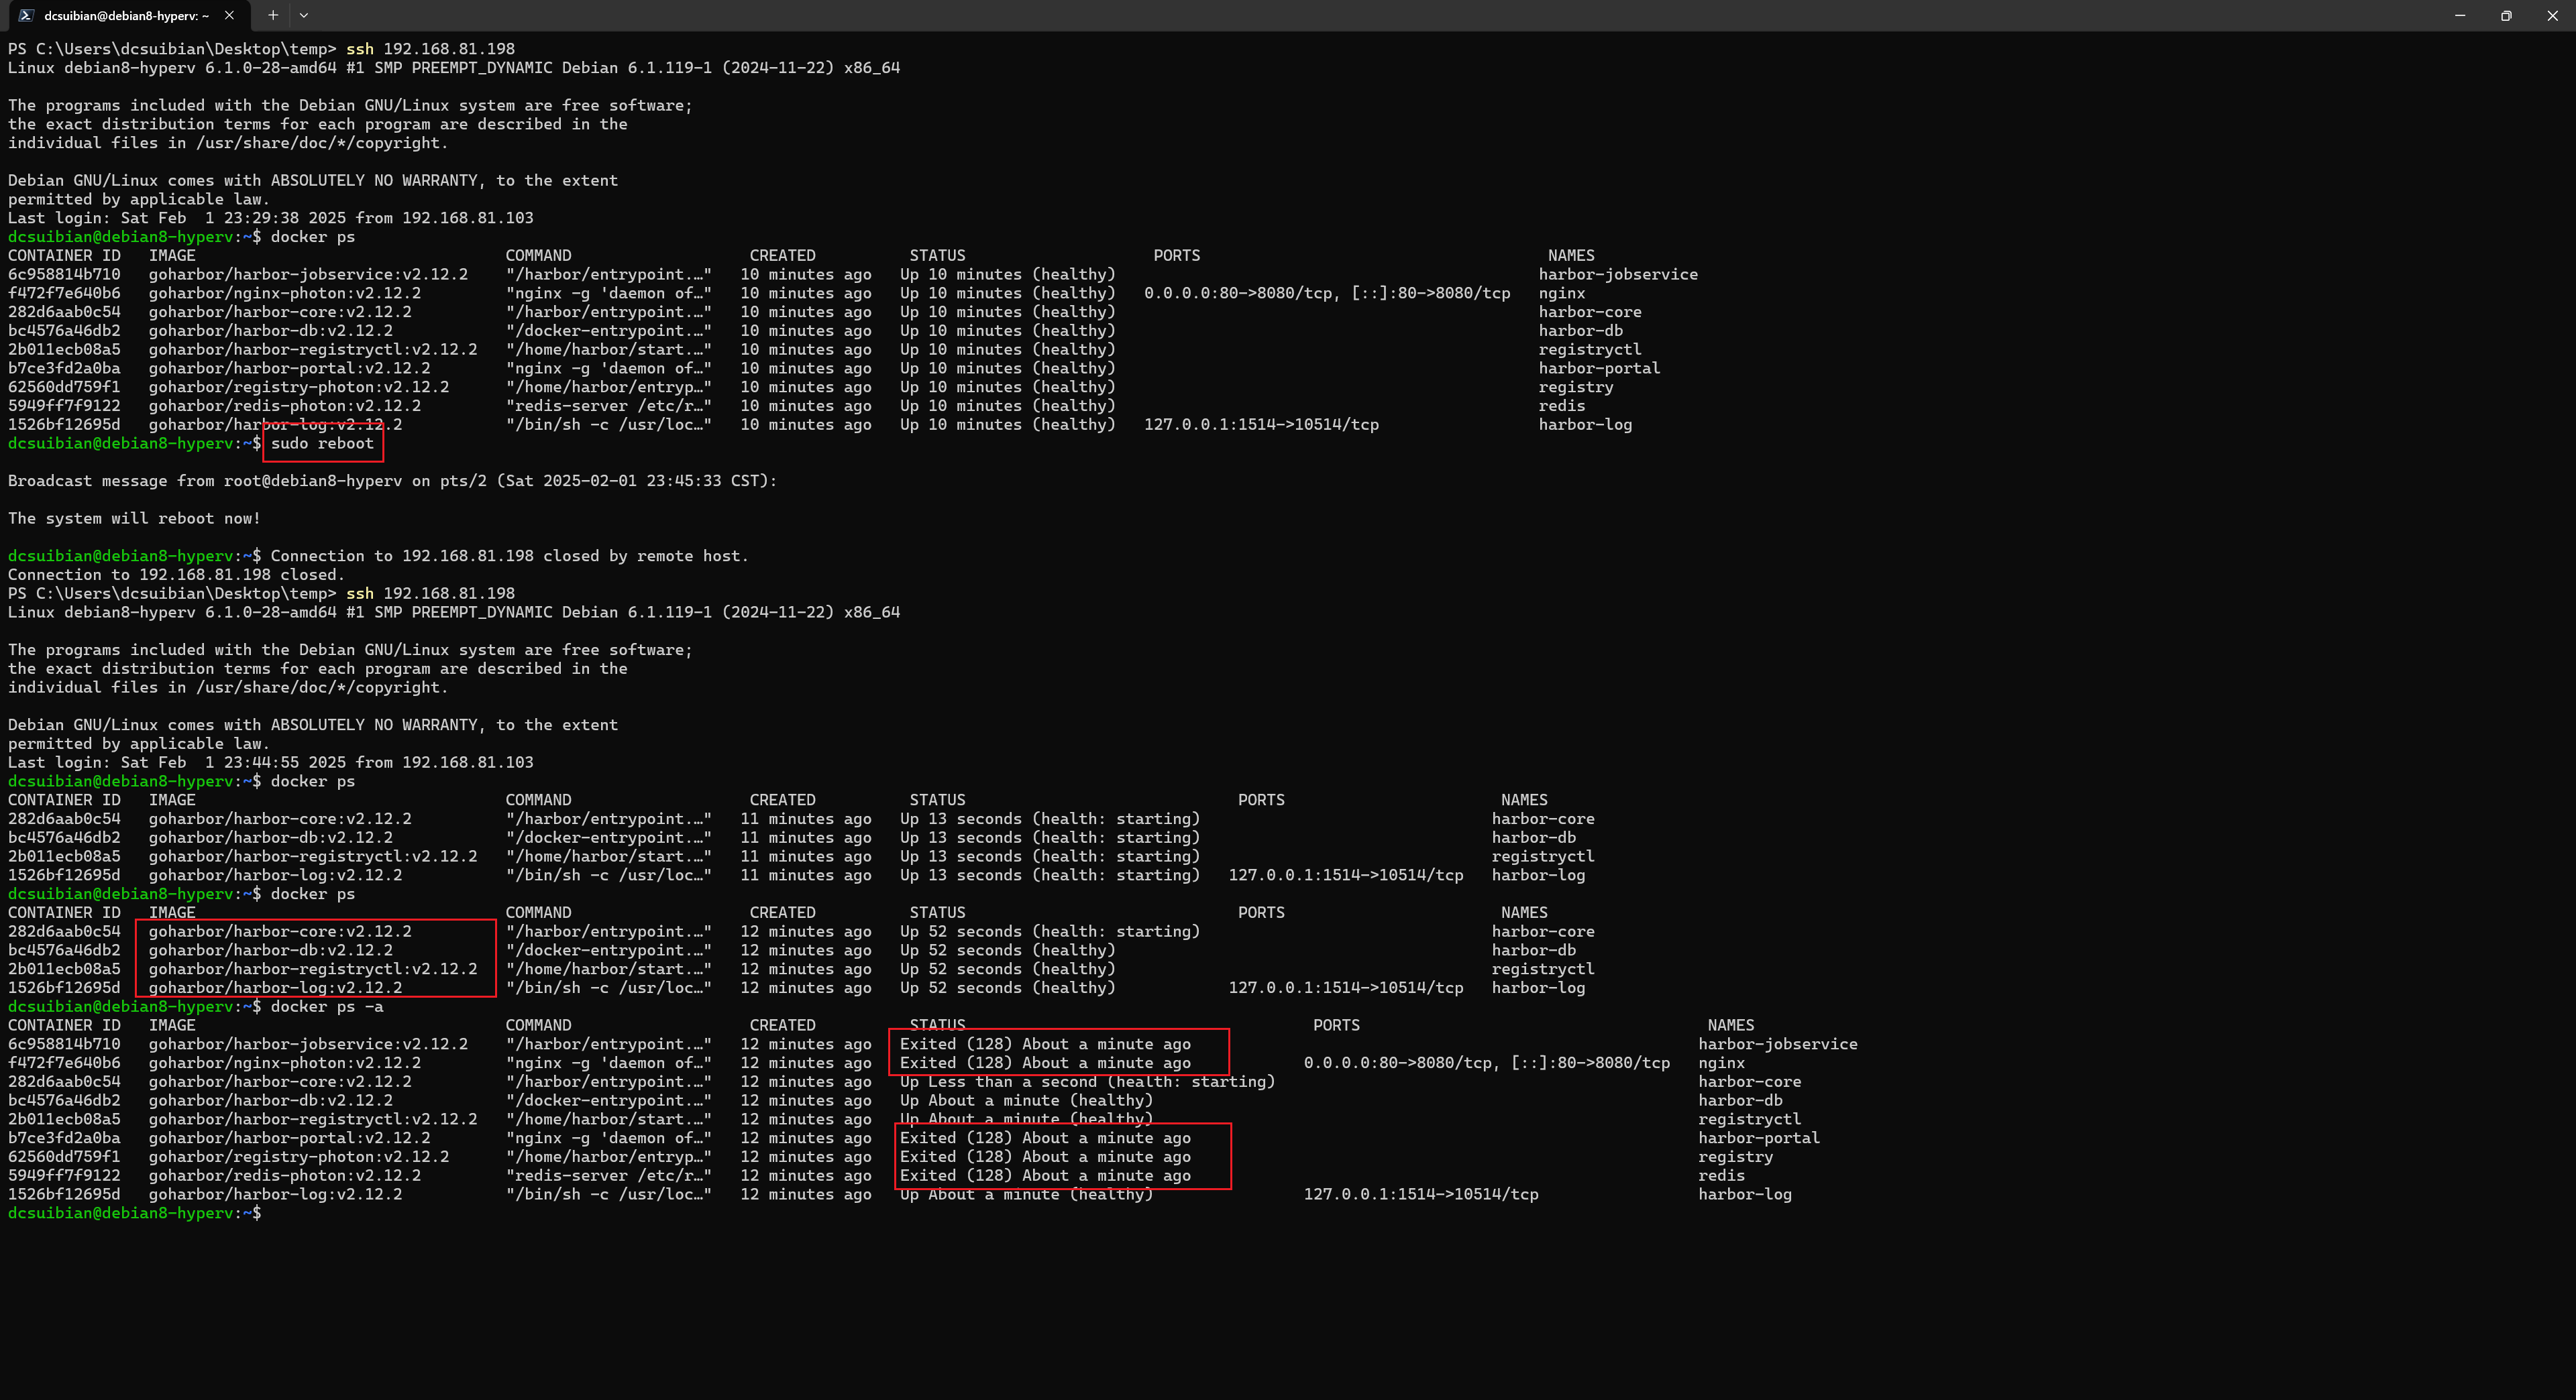The height and width of the screenshot is (1400, 2576).
Task: Click 'harbor-jobservice' name in 'Up 10 minutes' row
Action: point(1617,275)
